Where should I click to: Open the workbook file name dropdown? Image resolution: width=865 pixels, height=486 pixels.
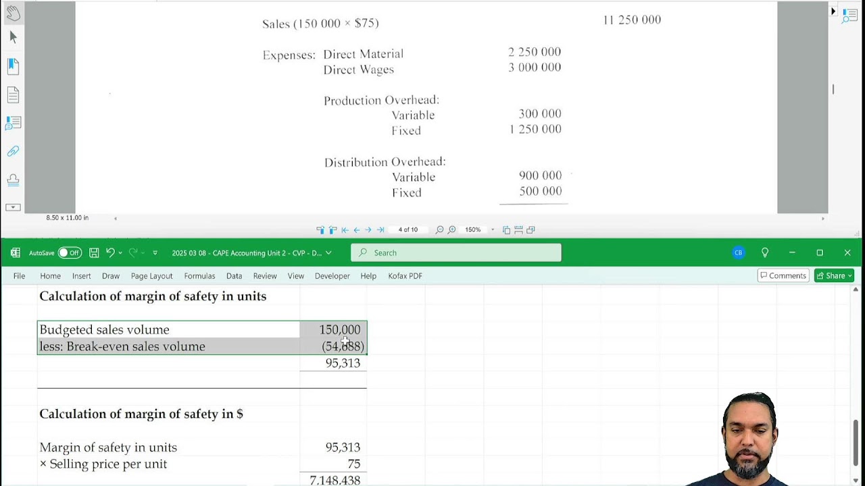328,253
